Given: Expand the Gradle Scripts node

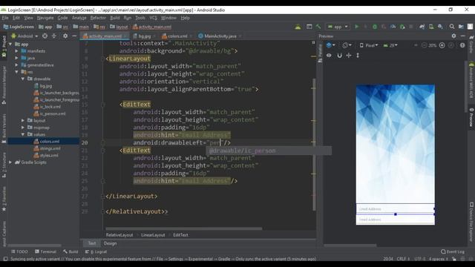Looking at the screenshot, I should pos(10,162).
